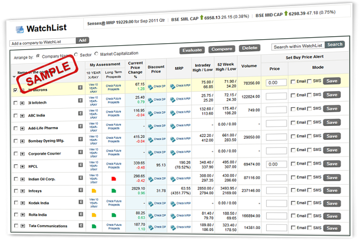Select Arrange by Company Name radio
This screenshot has height=240, width=359.
38,56
